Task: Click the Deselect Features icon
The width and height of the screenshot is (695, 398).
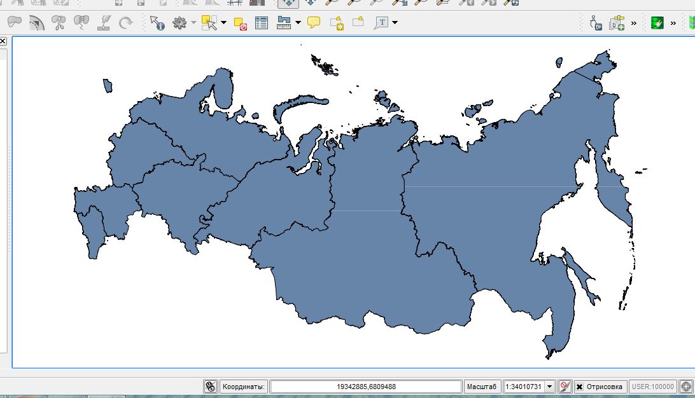Action: (x=241, y=24)
